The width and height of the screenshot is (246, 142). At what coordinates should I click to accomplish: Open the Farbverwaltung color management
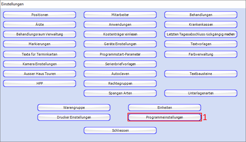(201, 54)
